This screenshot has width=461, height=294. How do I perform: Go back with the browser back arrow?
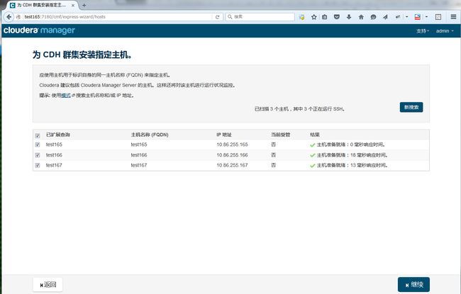pyautogui.click(x=9, y=17)
